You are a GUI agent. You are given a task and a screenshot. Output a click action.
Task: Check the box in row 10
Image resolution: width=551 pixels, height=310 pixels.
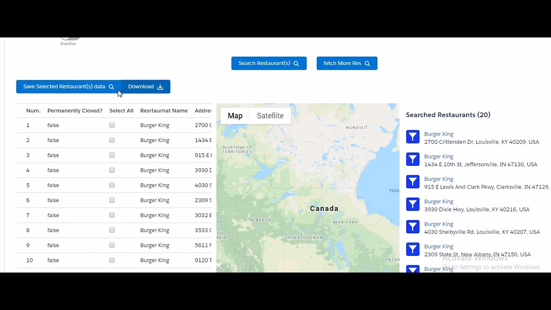coord(112,260)
